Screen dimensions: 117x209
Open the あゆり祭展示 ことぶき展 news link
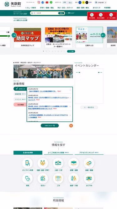pos(42,91)
